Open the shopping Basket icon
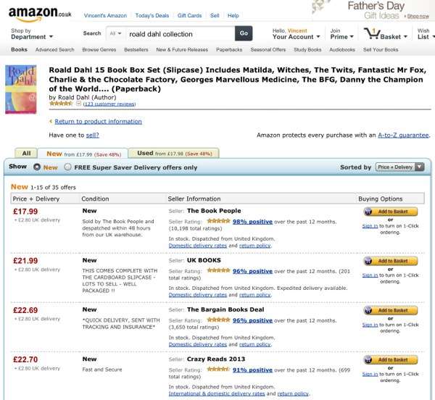435x400 pixels. click(x=383, y=33)
